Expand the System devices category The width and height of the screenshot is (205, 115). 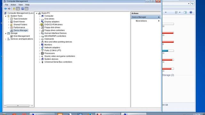pyautogui.click(x=39, y=59)
